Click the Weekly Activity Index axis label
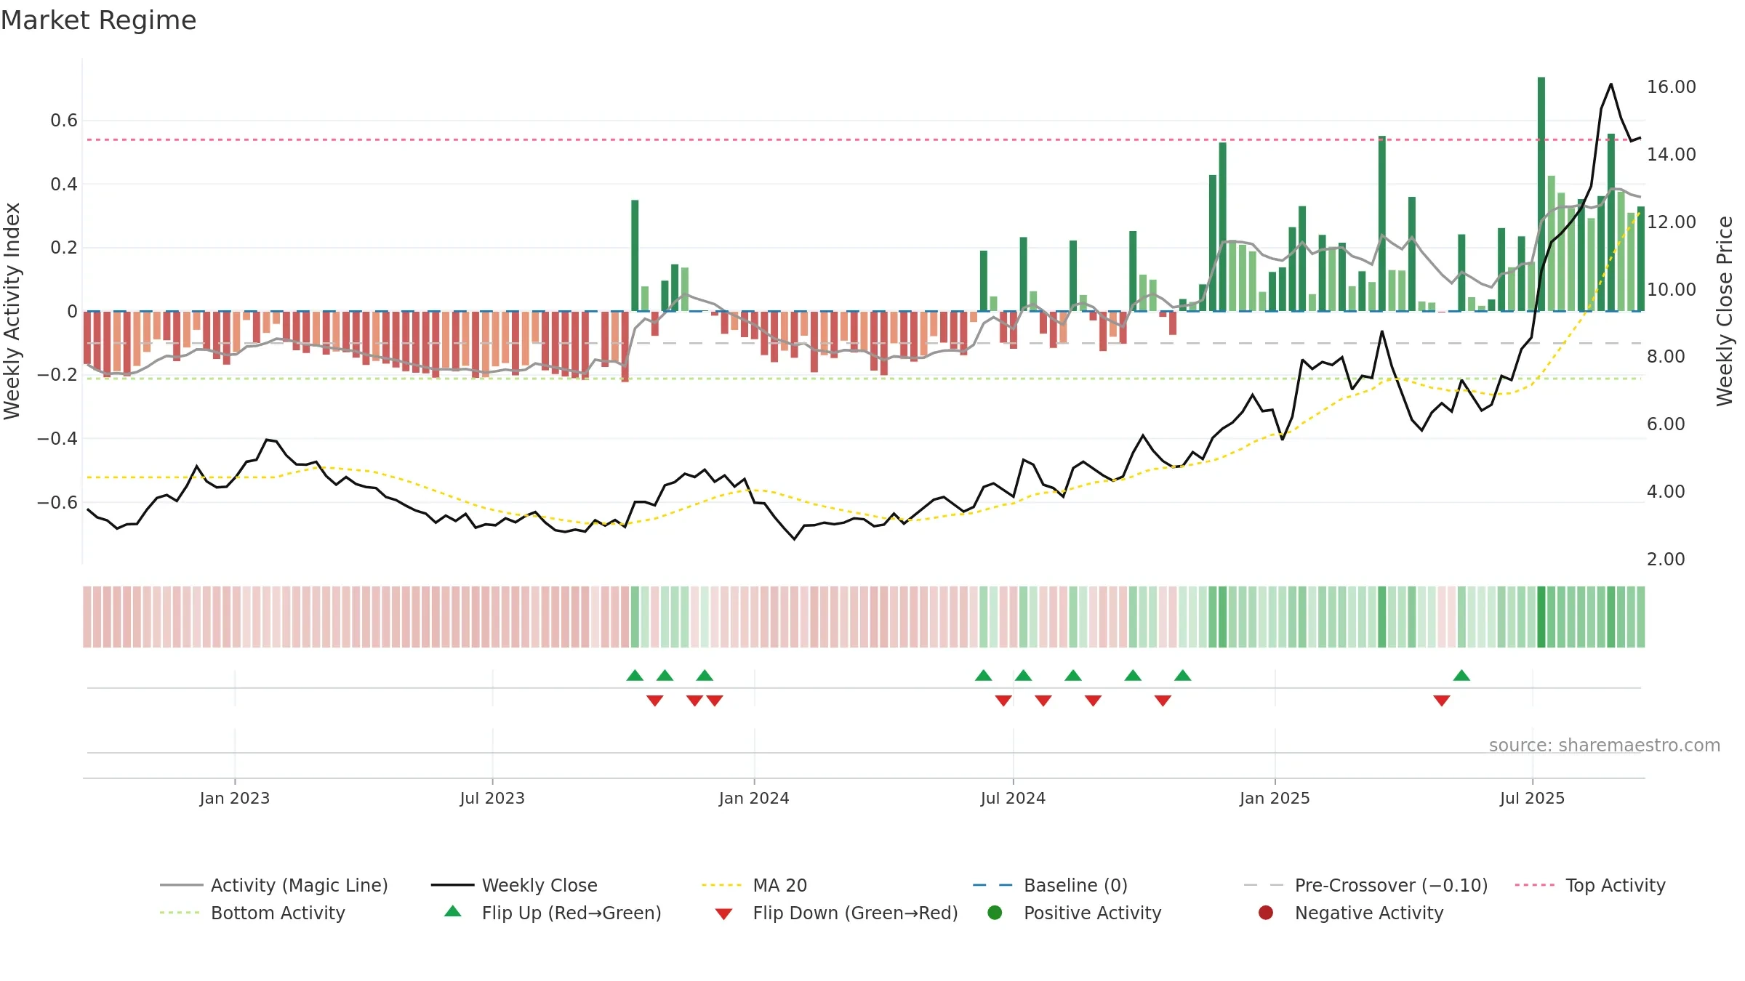This screenshot has width=1745, height=981. pyautogui.click(x=12, y=311)
